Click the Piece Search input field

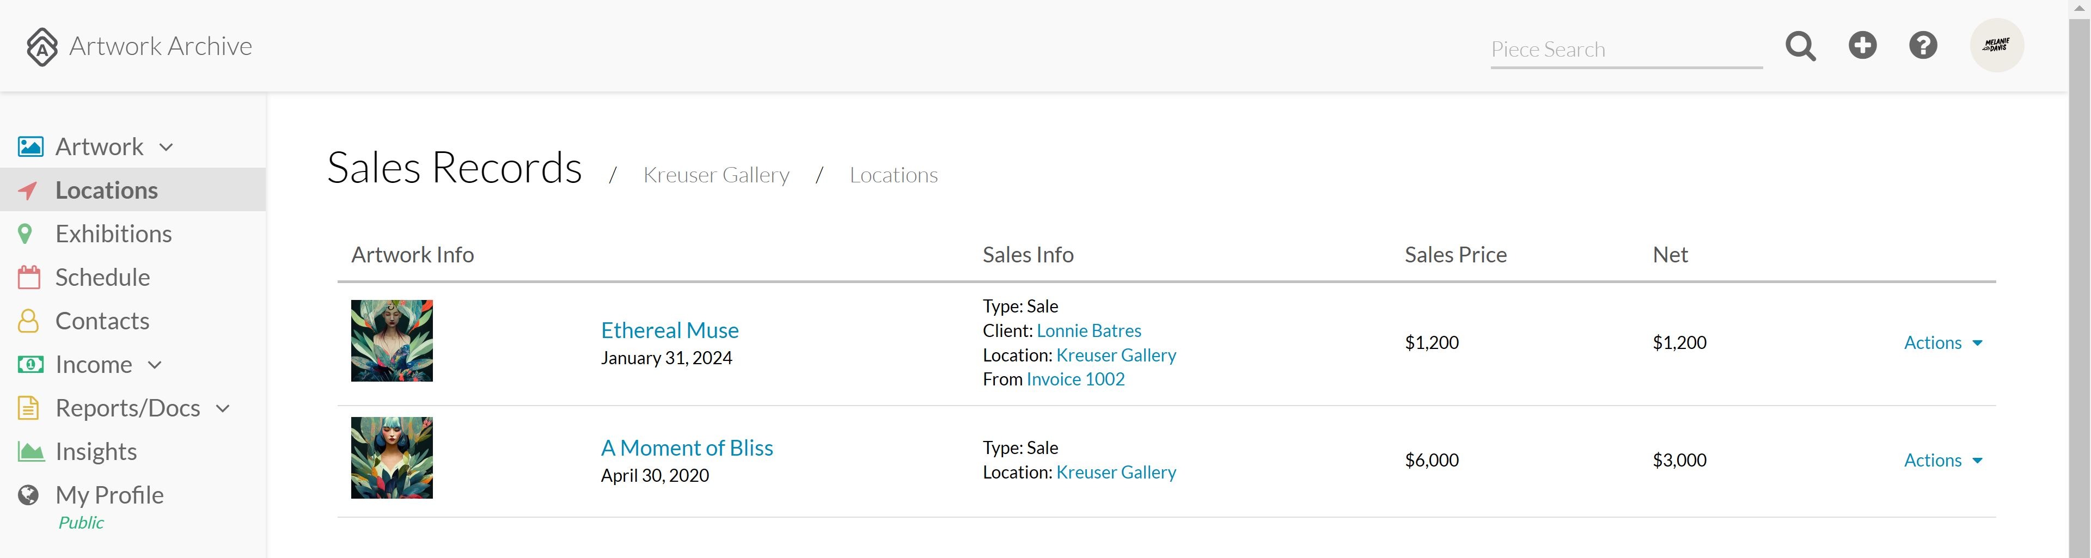[1626, 50]
